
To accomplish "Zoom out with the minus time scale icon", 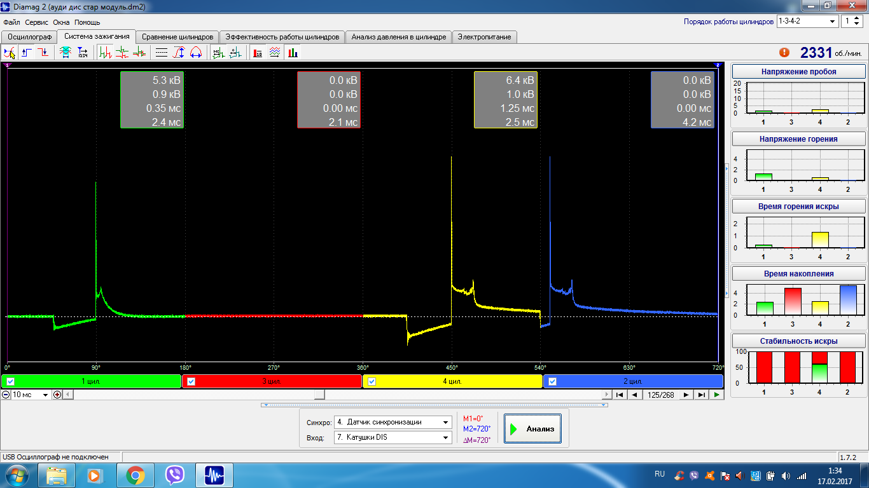I will point(6,395).
